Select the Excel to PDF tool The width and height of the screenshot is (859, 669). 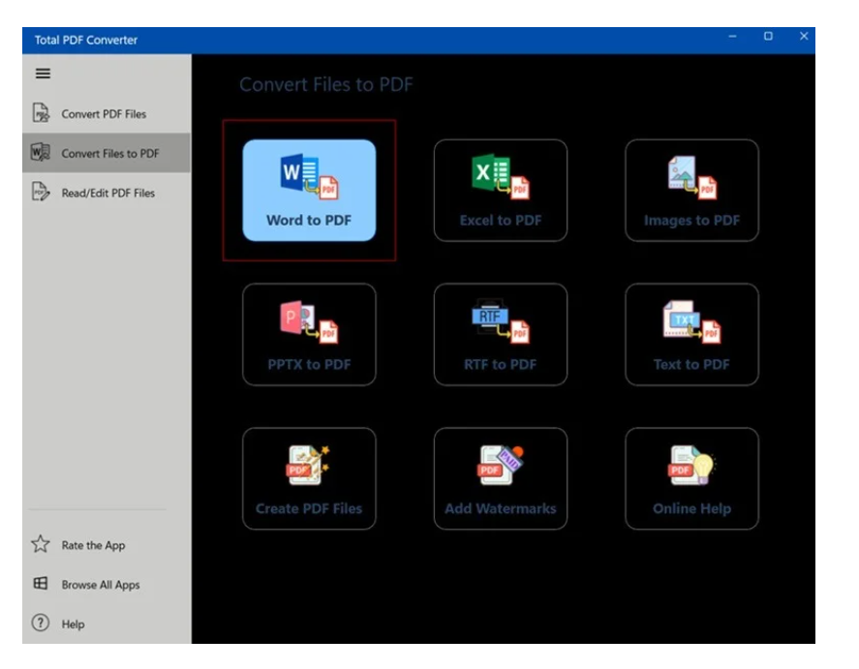tap(501, 188)
